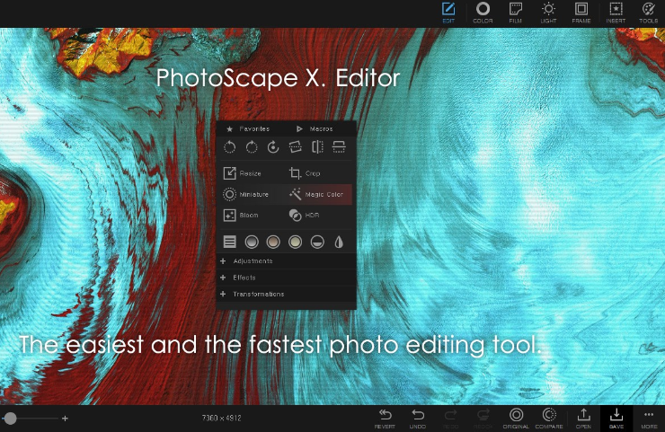Click the rotate clockwise icon
Image resolution: width=665 pixels, height=432 pixels.
(252, 147)
